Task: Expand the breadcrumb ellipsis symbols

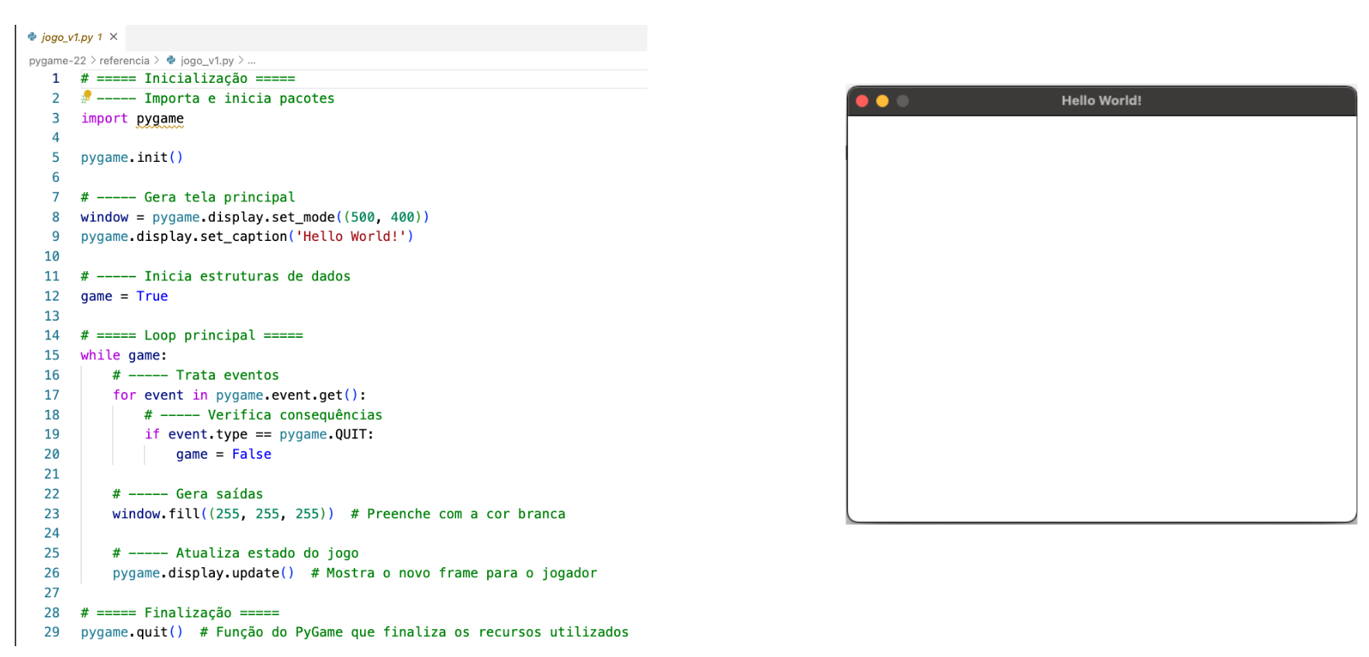Action: [x=251, y=60]
